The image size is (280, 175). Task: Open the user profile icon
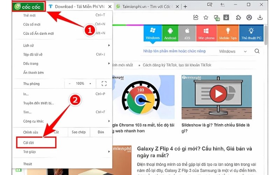point(249,17)
